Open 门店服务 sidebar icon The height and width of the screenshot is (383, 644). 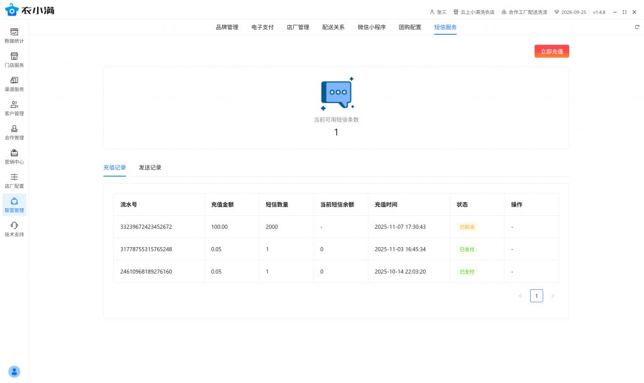(x=14, y=60)
